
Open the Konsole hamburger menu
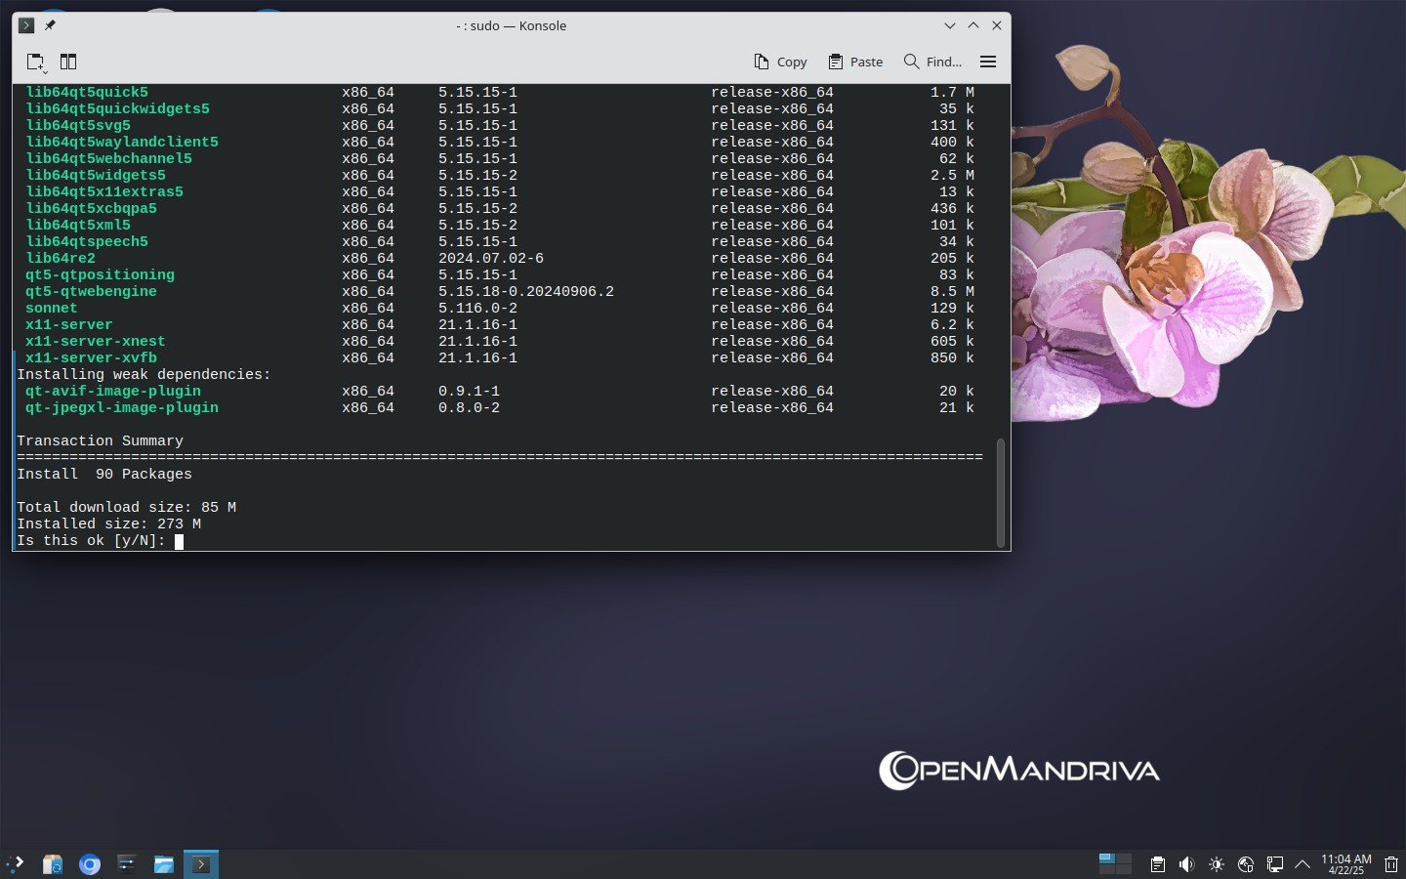pos(988,62)
